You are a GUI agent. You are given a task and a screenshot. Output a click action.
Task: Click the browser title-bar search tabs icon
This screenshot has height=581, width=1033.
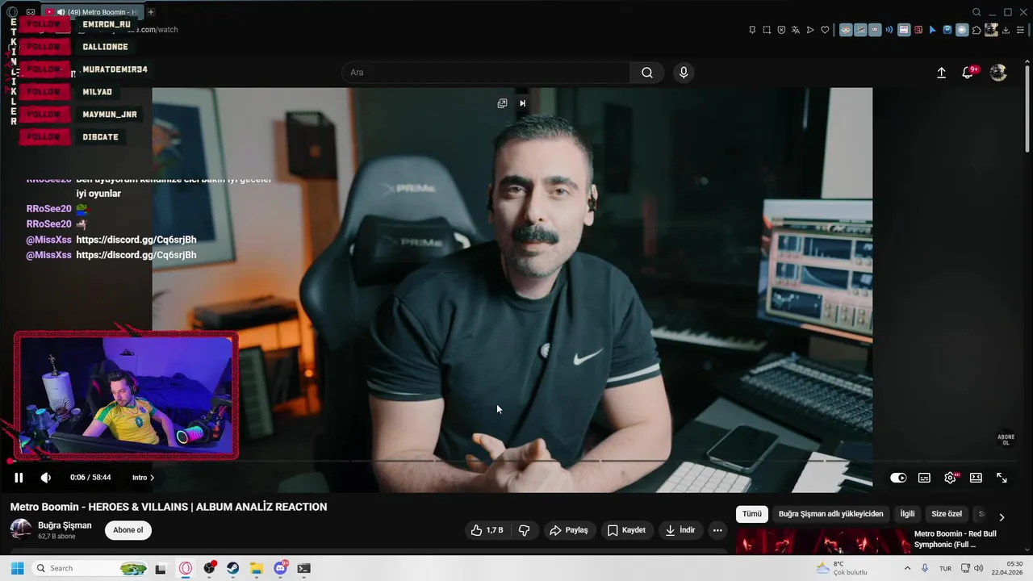977,12
